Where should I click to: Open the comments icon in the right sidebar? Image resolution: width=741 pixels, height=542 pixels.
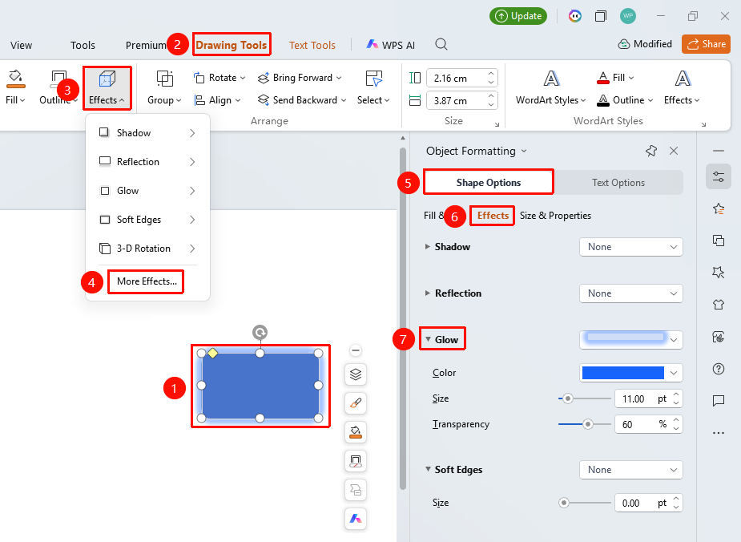719,401
